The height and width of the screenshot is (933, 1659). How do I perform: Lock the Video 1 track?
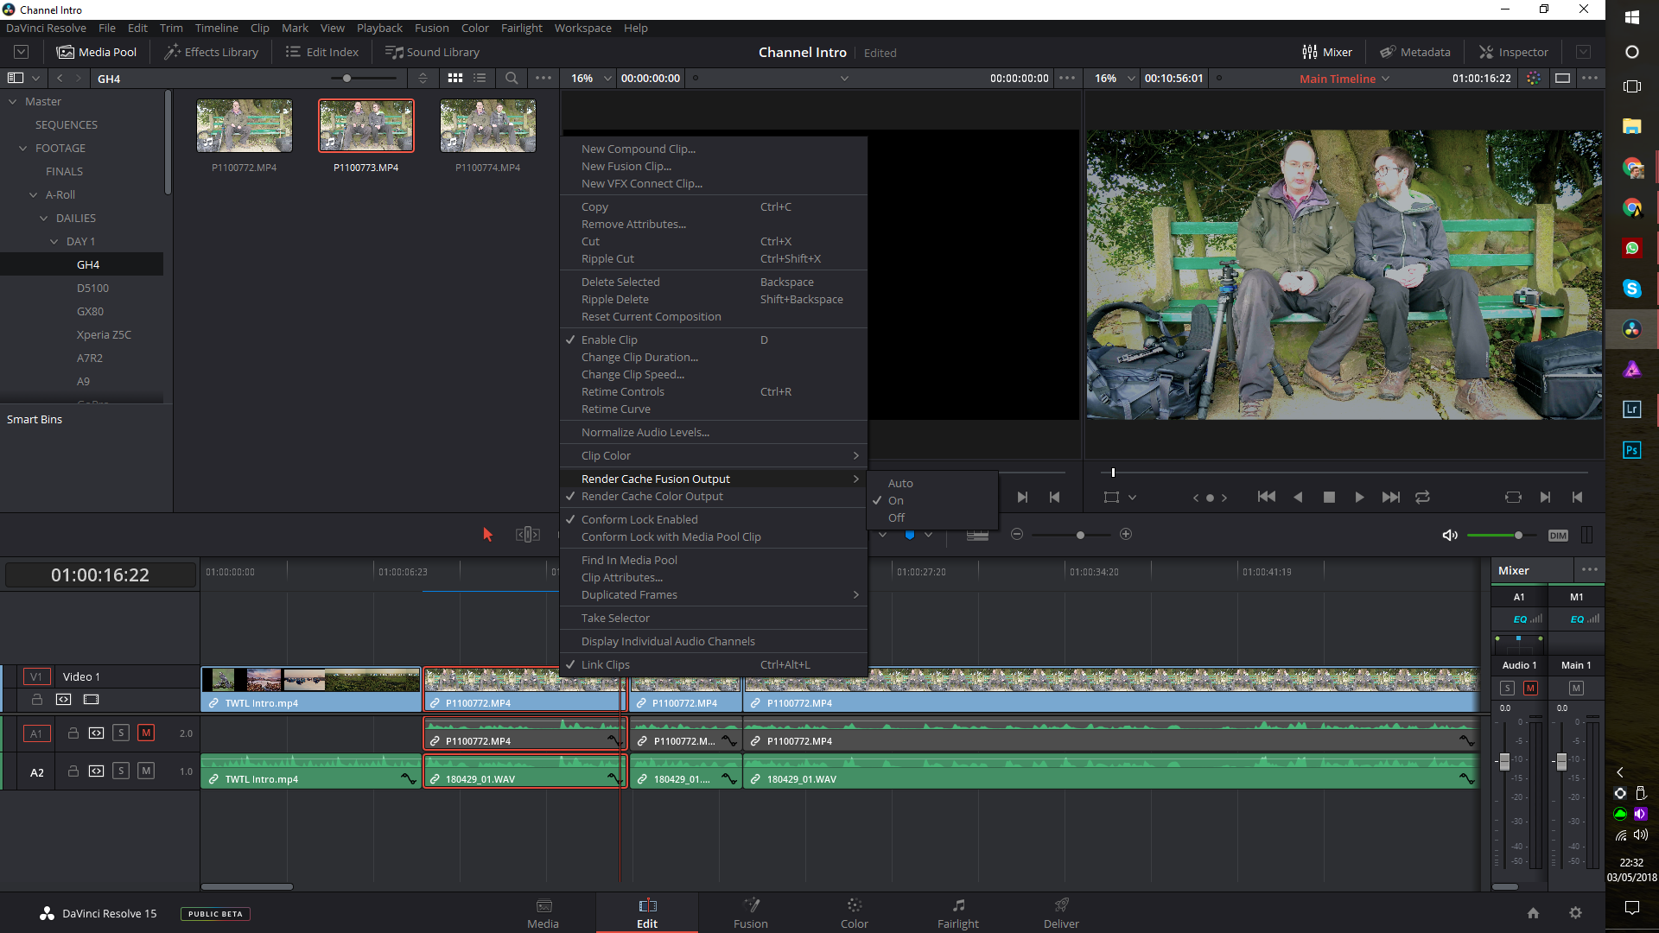(x=36, y=699)
